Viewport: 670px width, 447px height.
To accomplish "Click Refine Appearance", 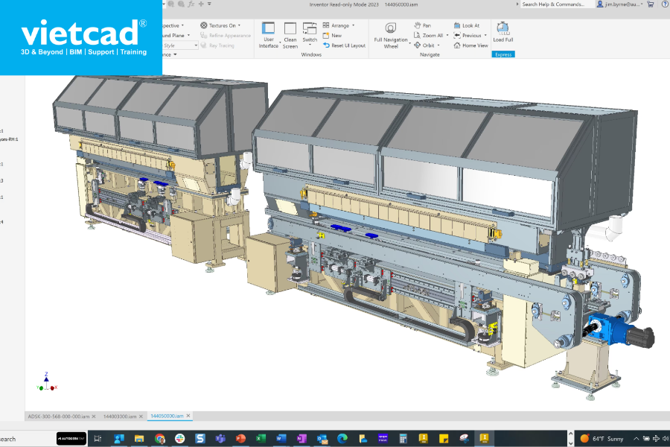I will [x=226, y=36].
